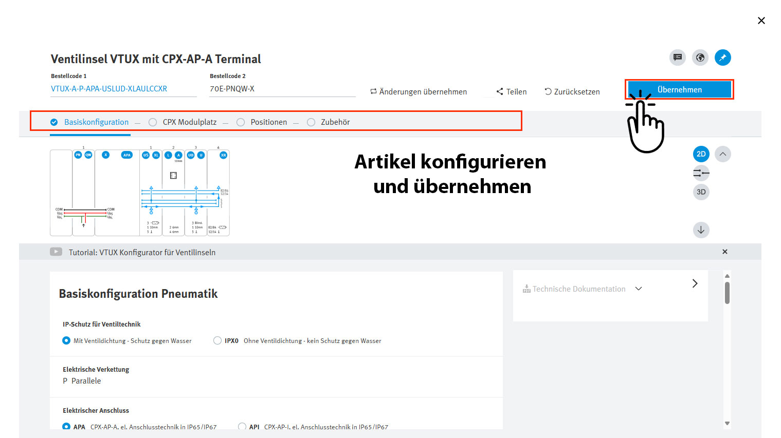This screenshot has width=781, height=438.
Task: Click the vertical scrollbar thumb
Action: tap(727, 293)
